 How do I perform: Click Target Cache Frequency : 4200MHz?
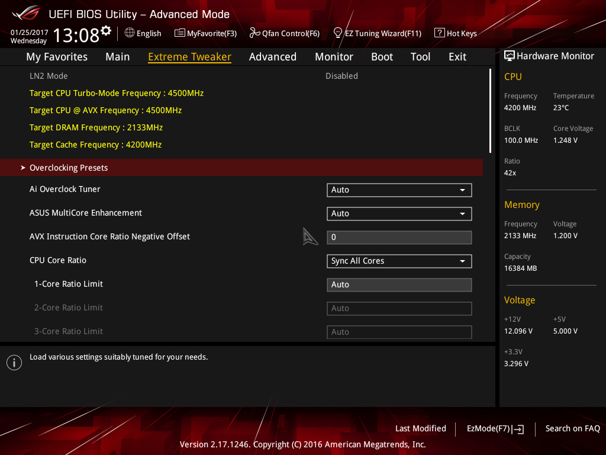95,145
